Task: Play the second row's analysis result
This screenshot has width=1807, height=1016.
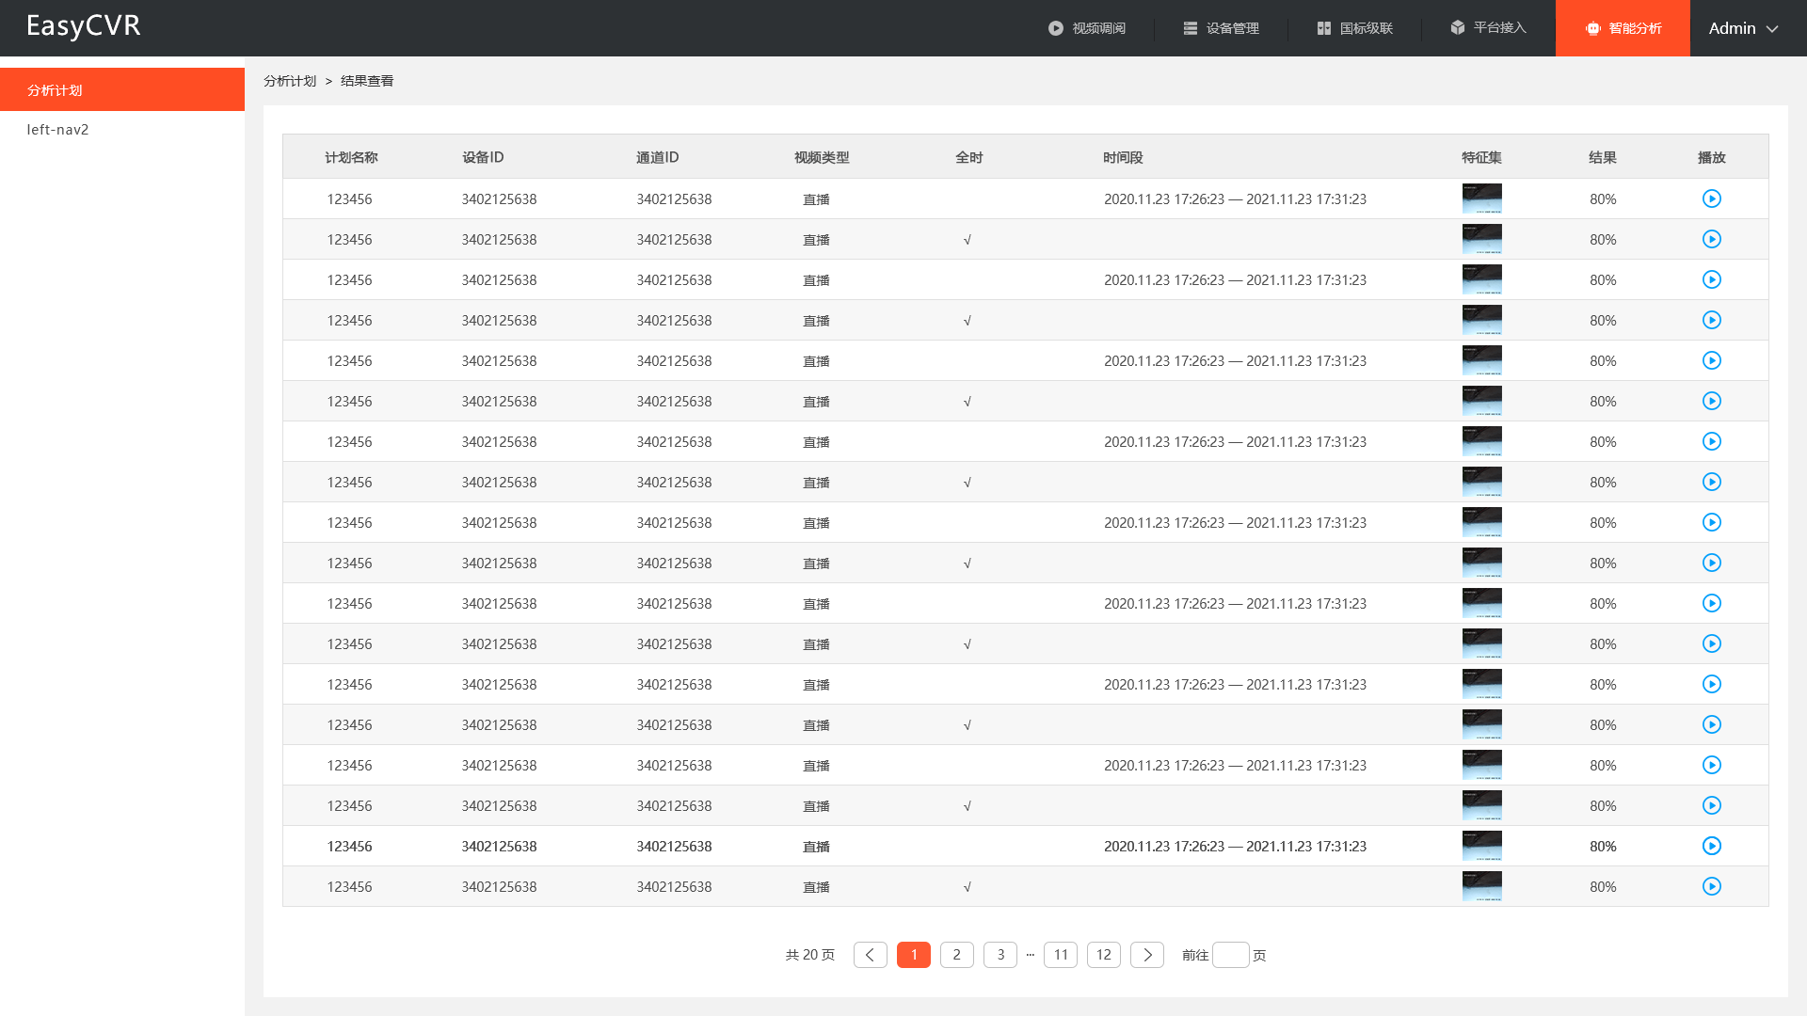Action: tap(1711, 239)
